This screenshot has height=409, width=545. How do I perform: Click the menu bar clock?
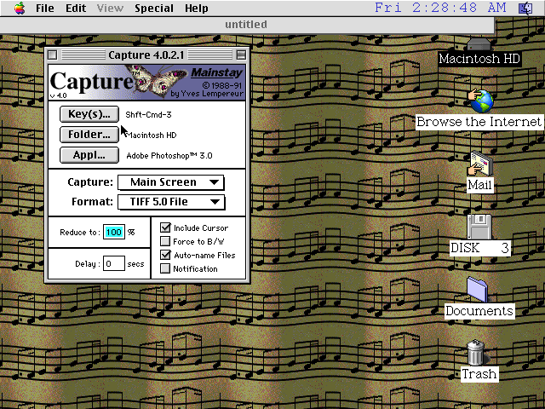[440, 8]
